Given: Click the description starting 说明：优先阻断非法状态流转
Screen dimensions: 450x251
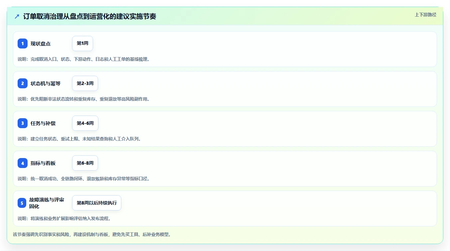Looking at the screenshot, I should point(83,99).
